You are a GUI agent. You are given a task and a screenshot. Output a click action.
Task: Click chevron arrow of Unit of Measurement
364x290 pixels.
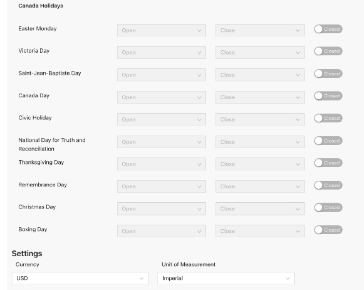click(x=288, y=278)
